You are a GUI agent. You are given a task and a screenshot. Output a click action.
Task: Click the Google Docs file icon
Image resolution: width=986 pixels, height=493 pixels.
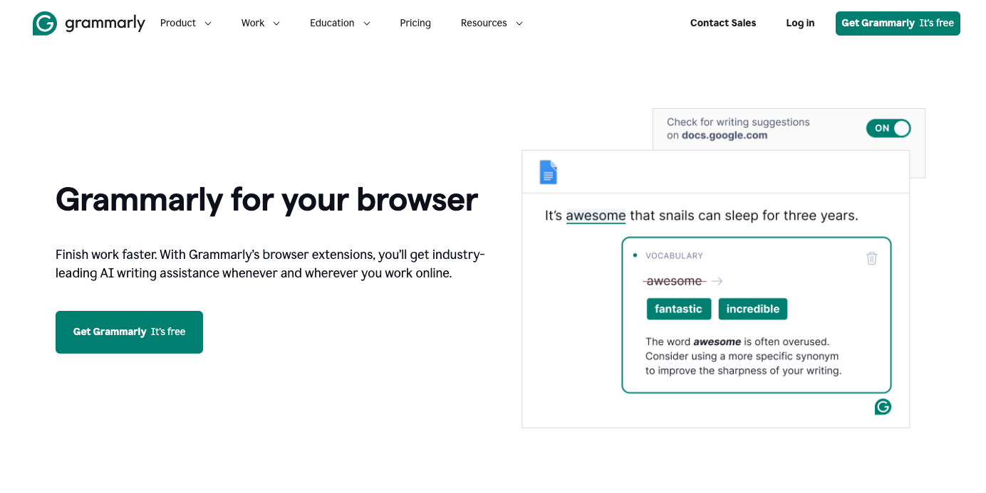548,172
